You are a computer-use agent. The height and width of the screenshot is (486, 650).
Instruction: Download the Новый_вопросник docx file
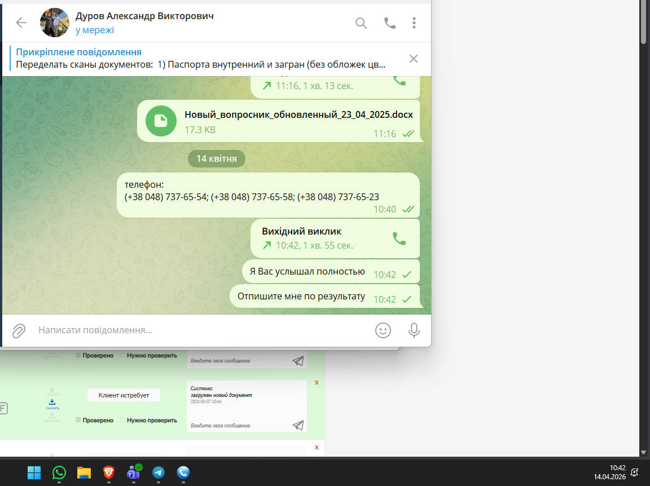[x=161, y=121]
